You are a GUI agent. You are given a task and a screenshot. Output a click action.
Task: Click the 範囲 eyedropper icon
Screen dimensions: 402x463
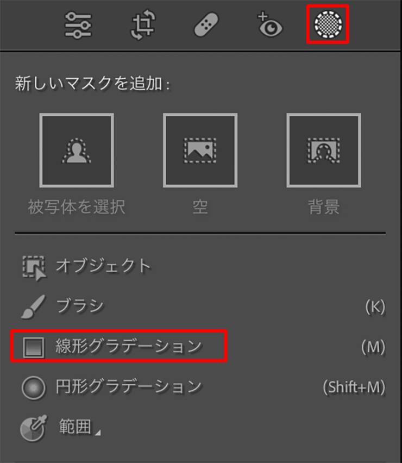coord(33,428)
